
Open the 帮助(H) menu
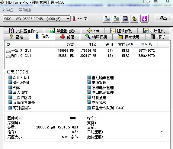click(25, 10)
